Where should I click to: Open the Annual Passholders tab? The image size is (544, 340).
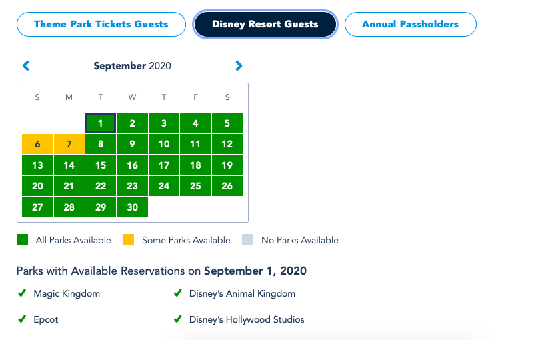(410, 25)
